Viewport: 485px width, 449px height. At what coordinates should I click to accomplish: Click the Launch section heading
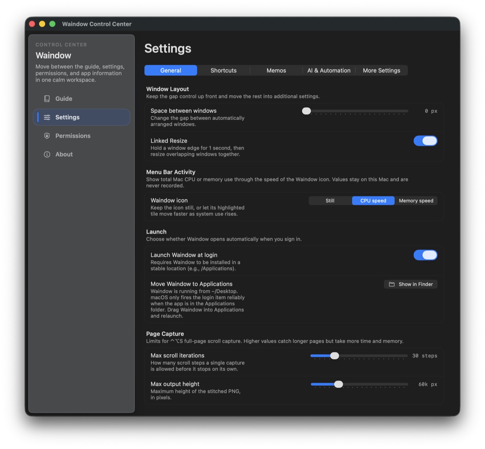(156, 232)
